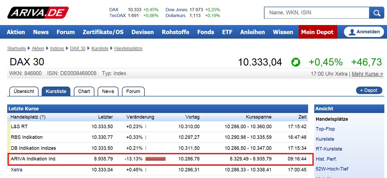Open the News navigation item

point(41,32)
